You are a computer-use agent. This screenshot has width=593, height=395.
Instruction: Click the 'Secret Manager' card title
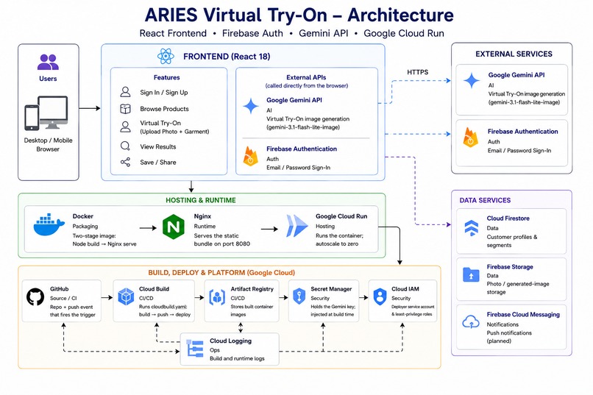(331, 289)
